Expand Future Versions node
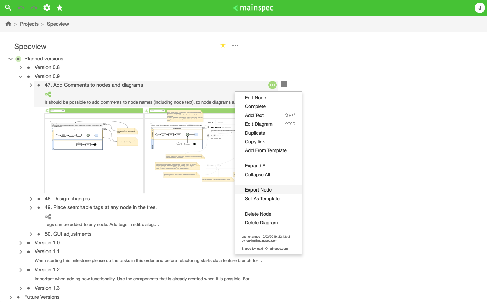The width and height of the screenshot is (487, 302). [11, 297]
